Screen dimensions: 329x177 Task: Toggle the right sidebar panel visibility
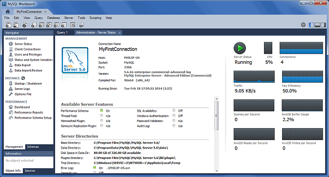coord(323,25)
